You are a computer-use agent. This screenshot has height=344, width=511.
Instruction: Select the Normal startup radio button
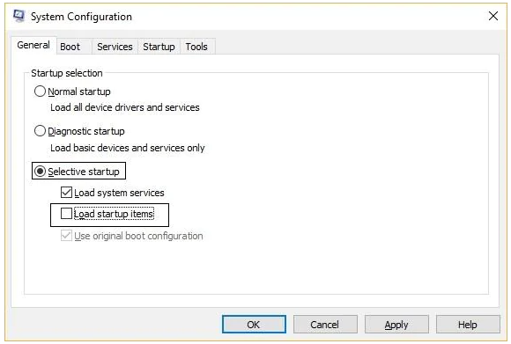tap(40, 91)
